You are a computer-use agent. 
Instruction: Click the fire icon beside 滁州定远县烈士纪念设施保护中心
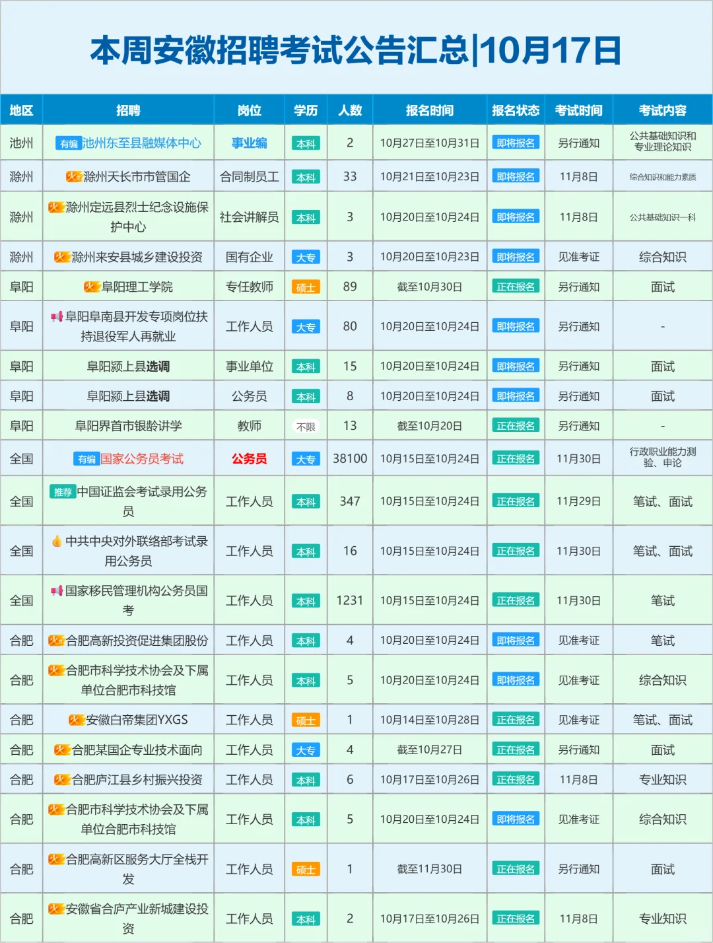tap(56, 207)
